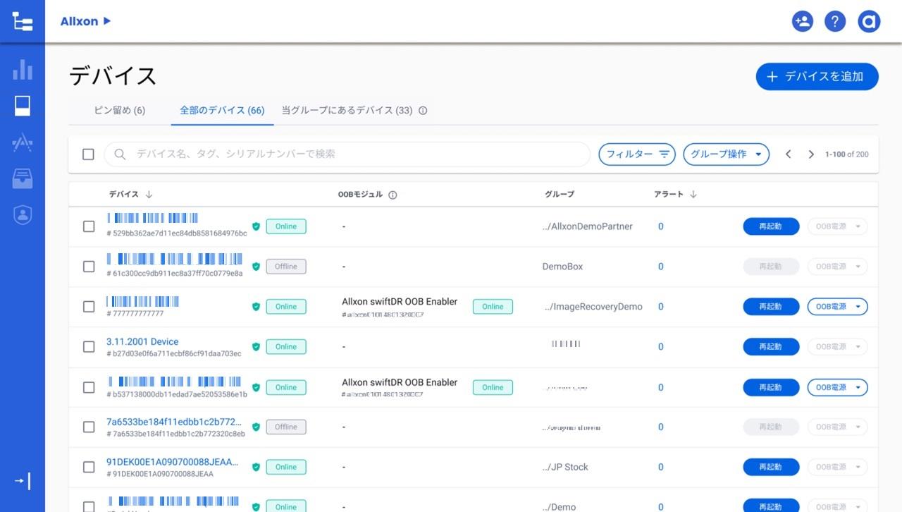Select checkbox for 3.11.2001 Device
Viewport: 902px width, 512px height.
pyautogui.click(x=89, y=347)
